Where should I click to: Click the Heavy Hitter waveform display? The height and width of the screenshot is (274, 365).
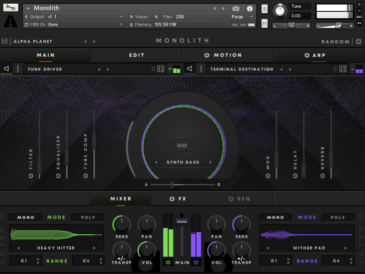57,235
